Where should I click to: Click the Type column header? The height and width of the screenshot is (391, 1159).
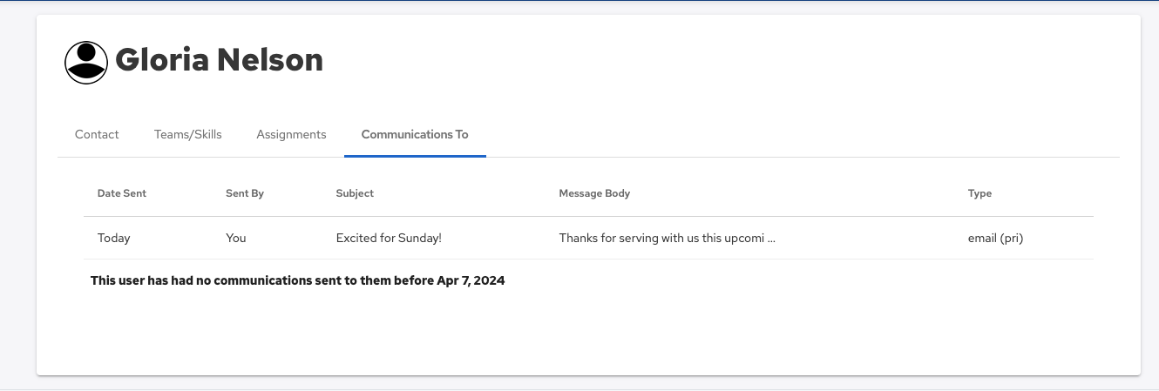(979, 193)
